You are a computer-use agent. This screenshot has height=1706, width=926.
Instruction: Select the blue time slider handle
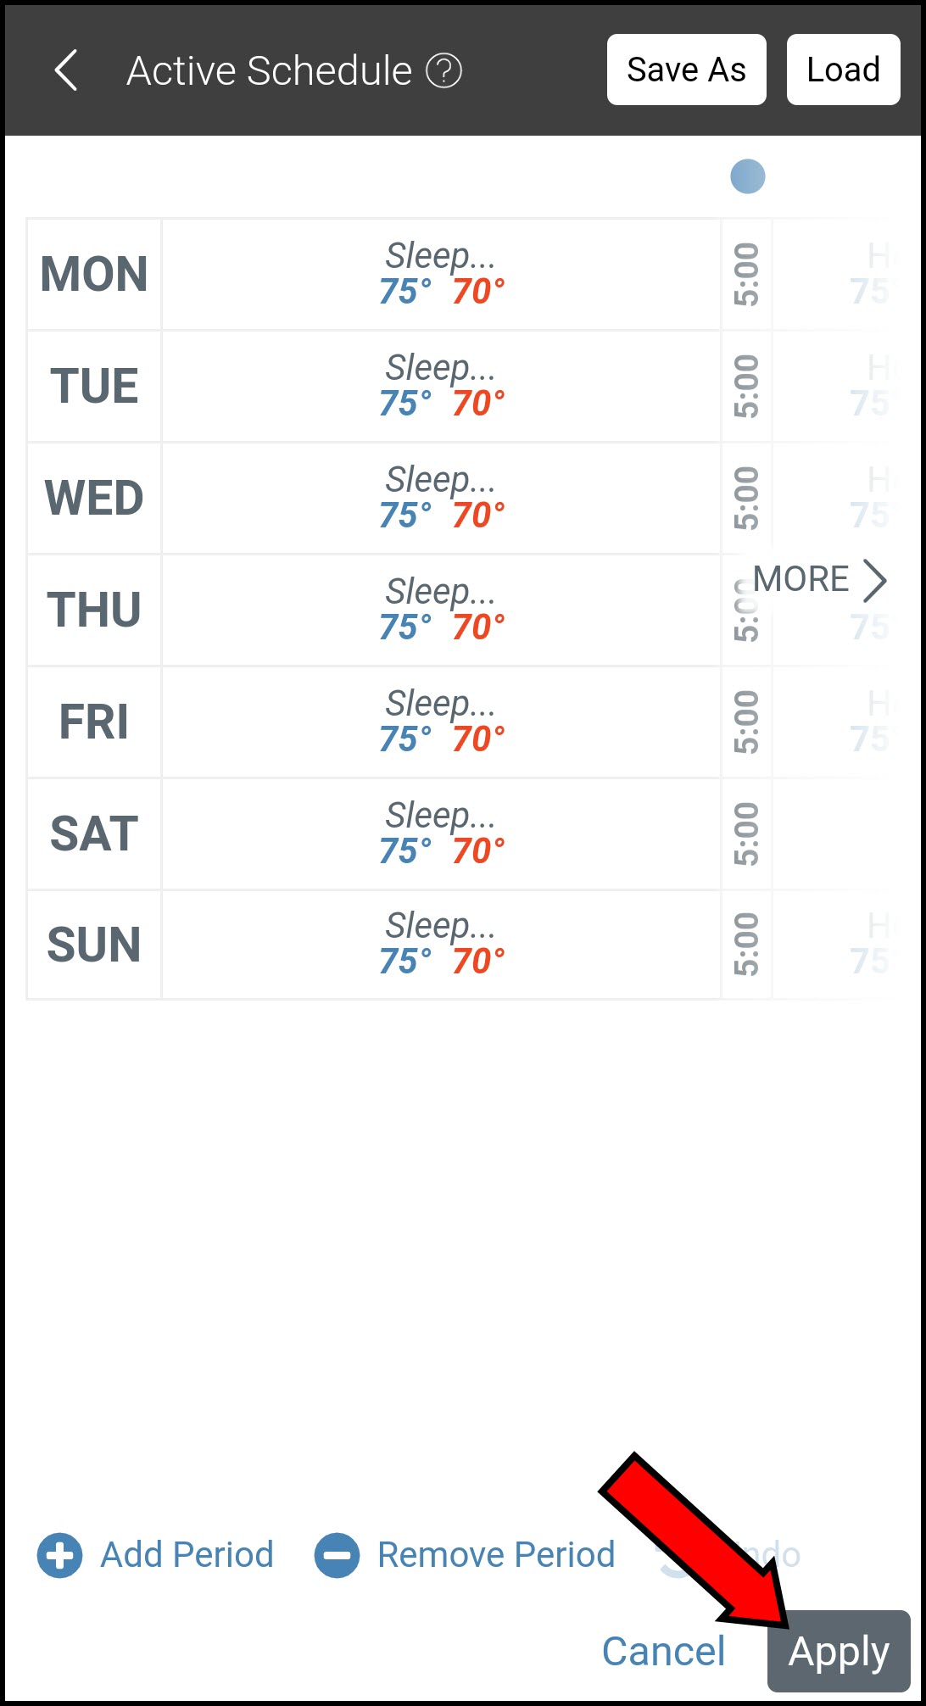(x=747, y=176)
